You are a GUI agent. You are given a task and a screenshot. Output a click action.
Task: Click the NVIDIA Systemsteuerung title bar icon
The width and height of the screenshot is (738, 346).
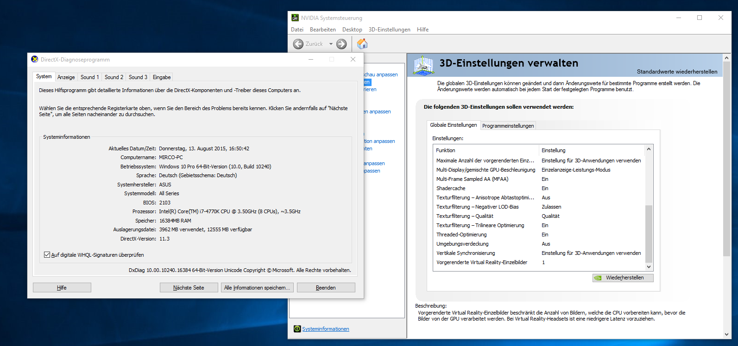pos(295,18)
